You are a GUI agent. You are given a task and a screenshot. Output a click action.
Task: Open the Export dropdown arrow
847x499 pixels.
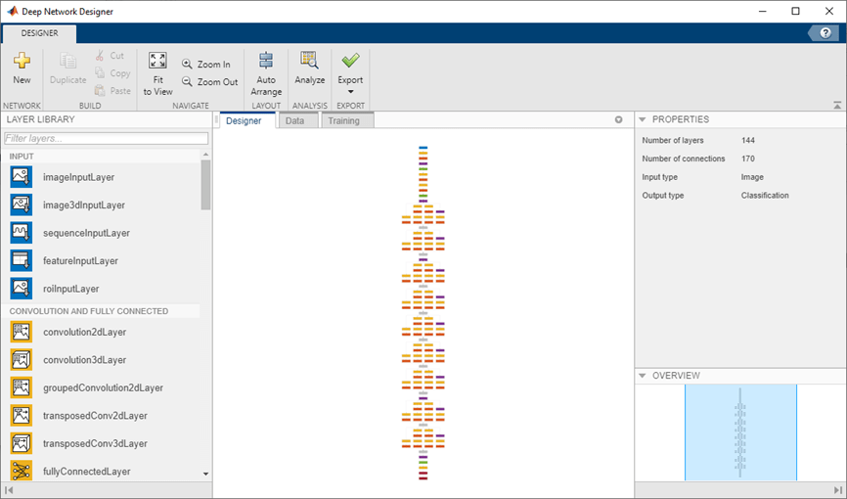(350, 91)
